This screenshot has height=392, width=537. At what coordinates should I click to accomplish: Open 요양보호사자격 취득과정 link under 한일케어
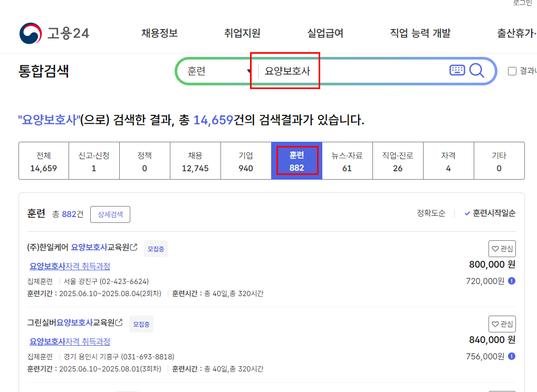click(x=70, y=266)
